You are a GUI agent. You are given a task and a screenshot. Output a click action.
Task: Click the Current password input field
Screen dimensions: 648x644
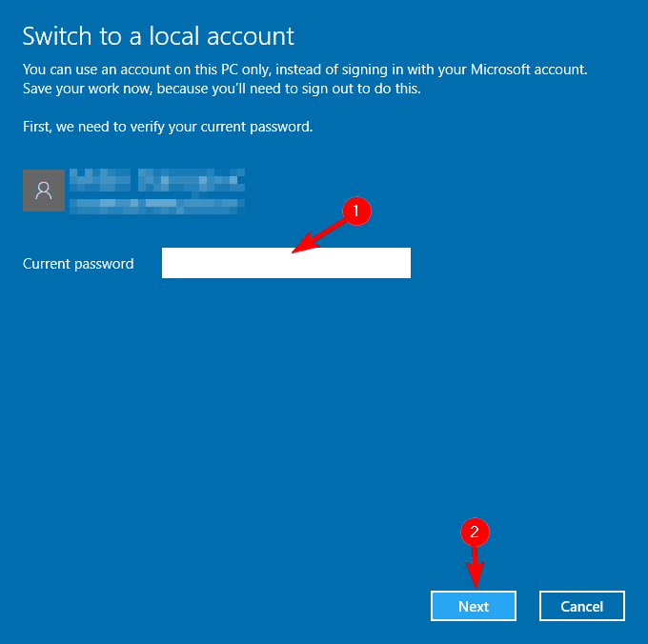286,263
